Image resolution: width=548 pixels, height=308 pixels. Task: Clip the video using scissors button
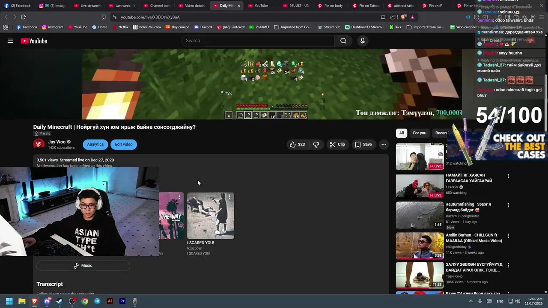(x=337, y=144)
